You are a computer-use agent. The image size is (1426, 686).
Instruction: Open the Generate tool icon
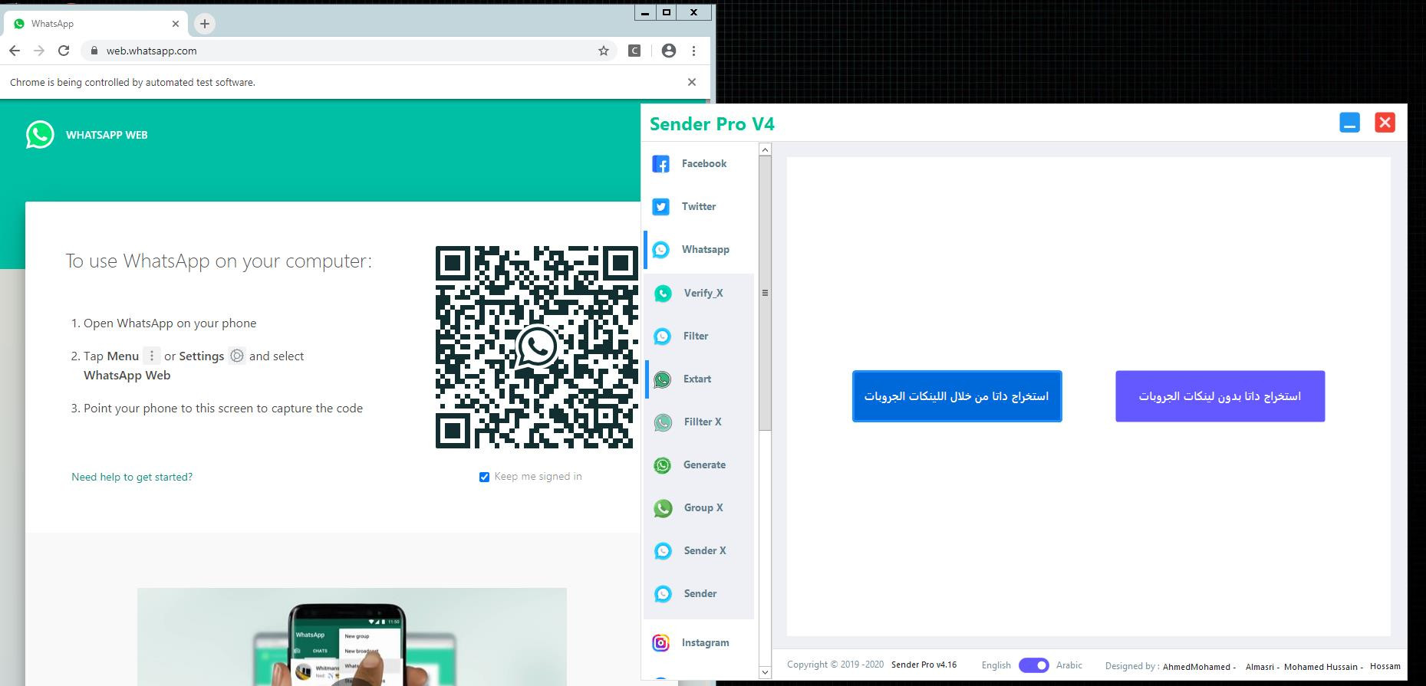pyautogui.click(x=663, y=465)
